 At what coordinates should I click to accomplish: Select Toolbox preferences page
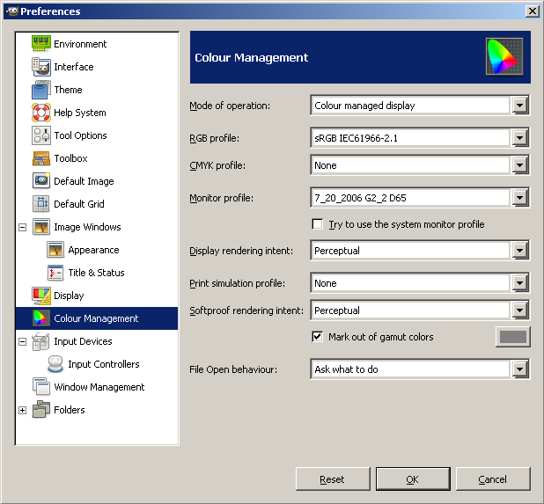click(70, 158)
